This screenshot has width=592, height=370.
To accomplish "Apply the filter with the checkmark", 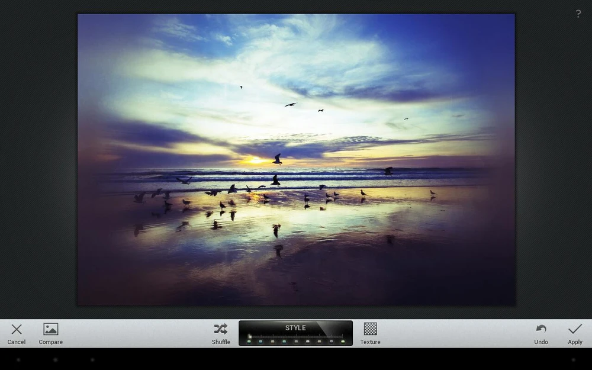I will pos(575,330).
